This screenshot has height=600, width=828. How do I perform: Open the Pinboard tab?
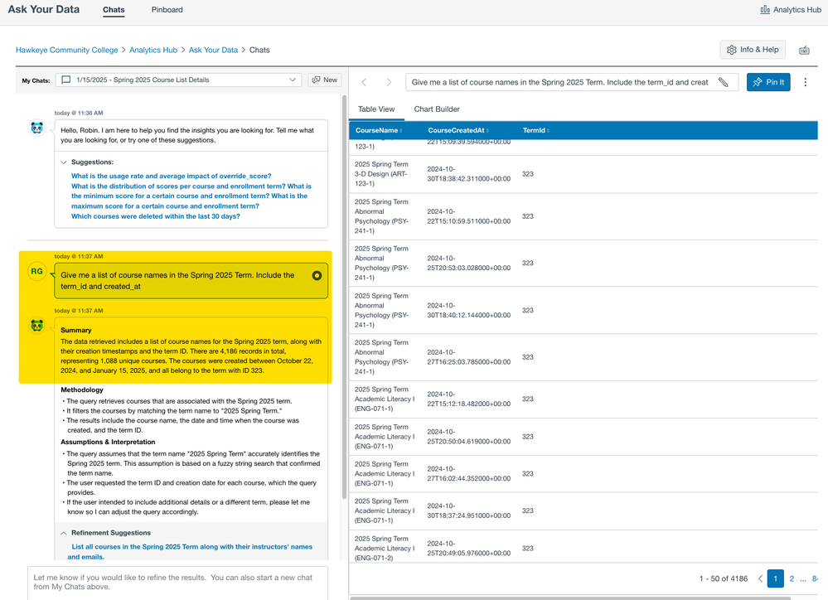(167, 10)
